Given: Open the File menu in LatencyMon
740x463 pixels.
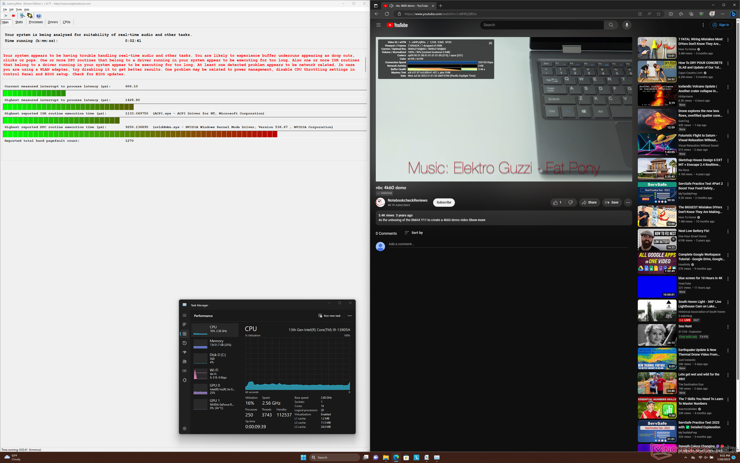Looking at the screenshot, I should pos(5,10).
